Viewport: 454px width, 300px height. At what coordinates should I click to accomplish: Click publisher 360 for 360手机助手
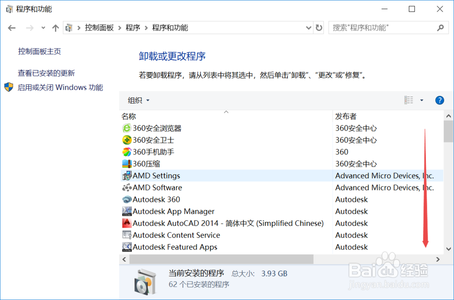pyautogui.click(x=342, y=152)
